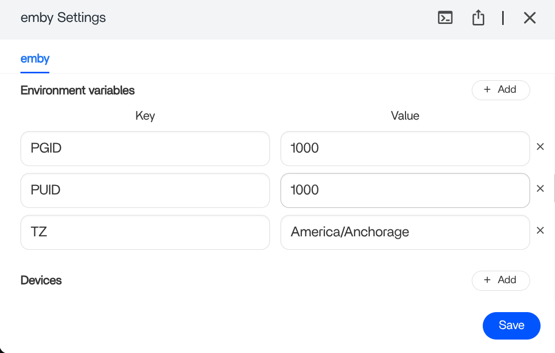Add a new environment variable
The width and height of the screenshot is (555, 353).
pos(500,90)
